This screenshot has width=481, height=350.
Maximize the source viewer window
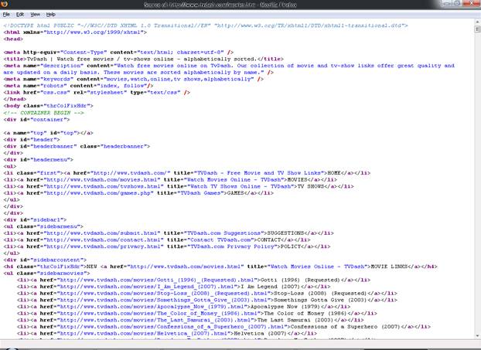point(457,3)
